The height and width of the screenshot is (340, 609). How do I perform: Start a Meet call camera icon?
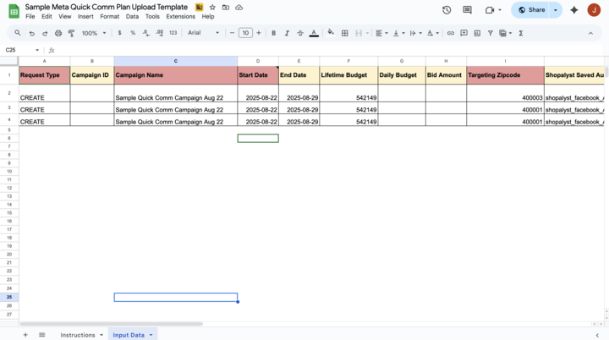490,10
